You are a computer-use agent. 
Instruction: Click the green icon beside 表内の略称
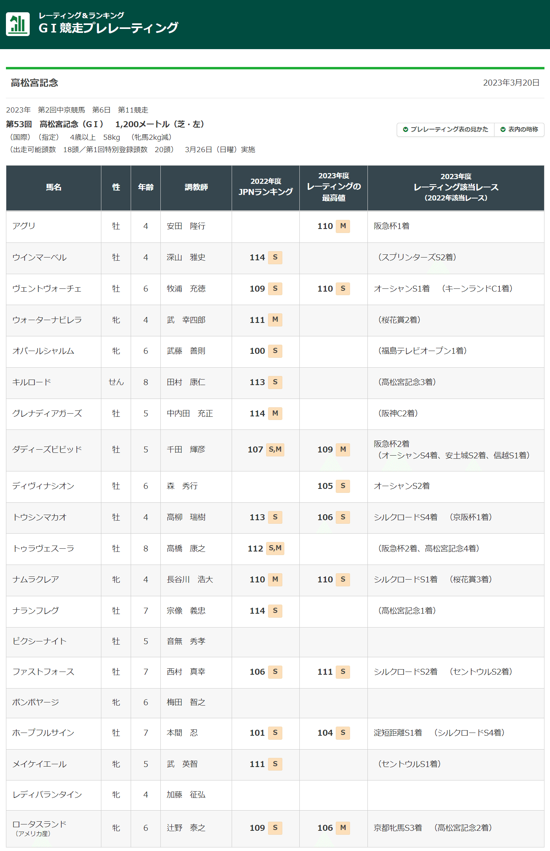pos(503,130)
